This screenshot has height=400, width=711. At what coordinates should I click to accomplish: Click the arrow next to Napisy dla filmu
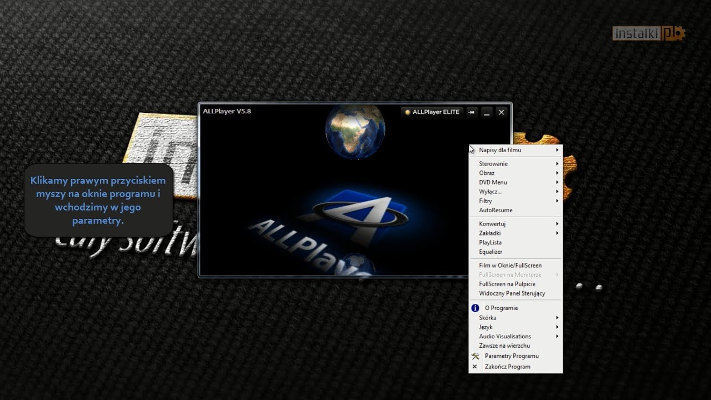(557, 150)
